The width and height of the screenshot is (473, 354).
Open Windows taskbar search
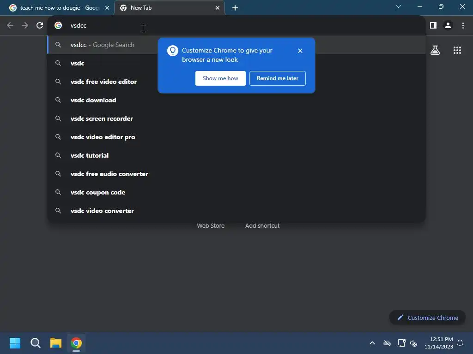click(35, 343)
